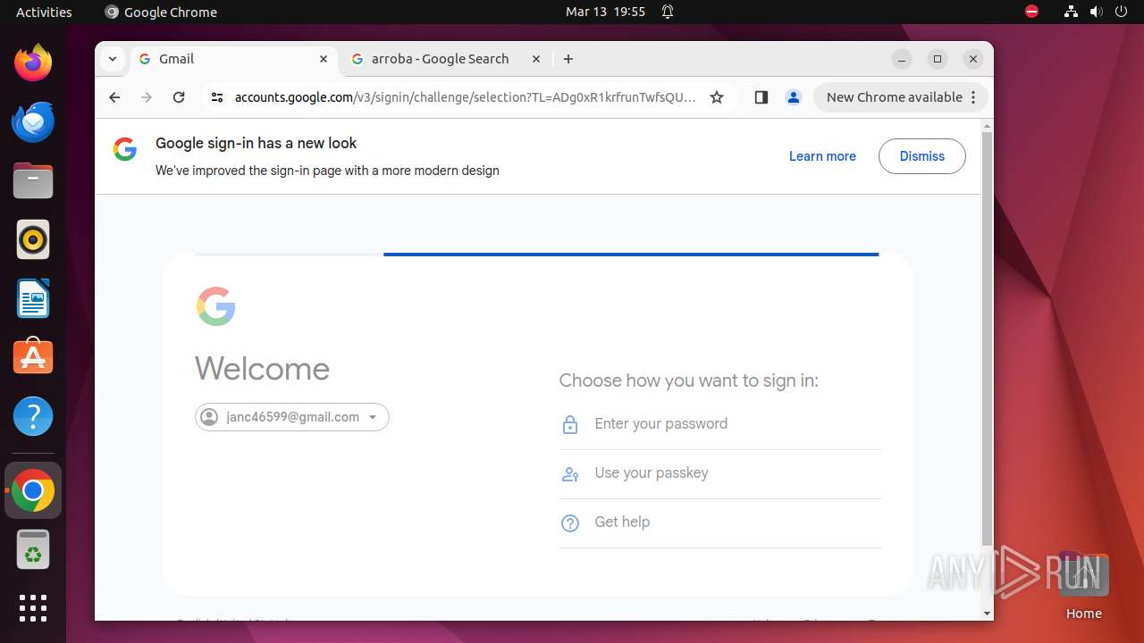Open Learn more about new sign-in look
1144x643 pixels.
pos(822,156)
